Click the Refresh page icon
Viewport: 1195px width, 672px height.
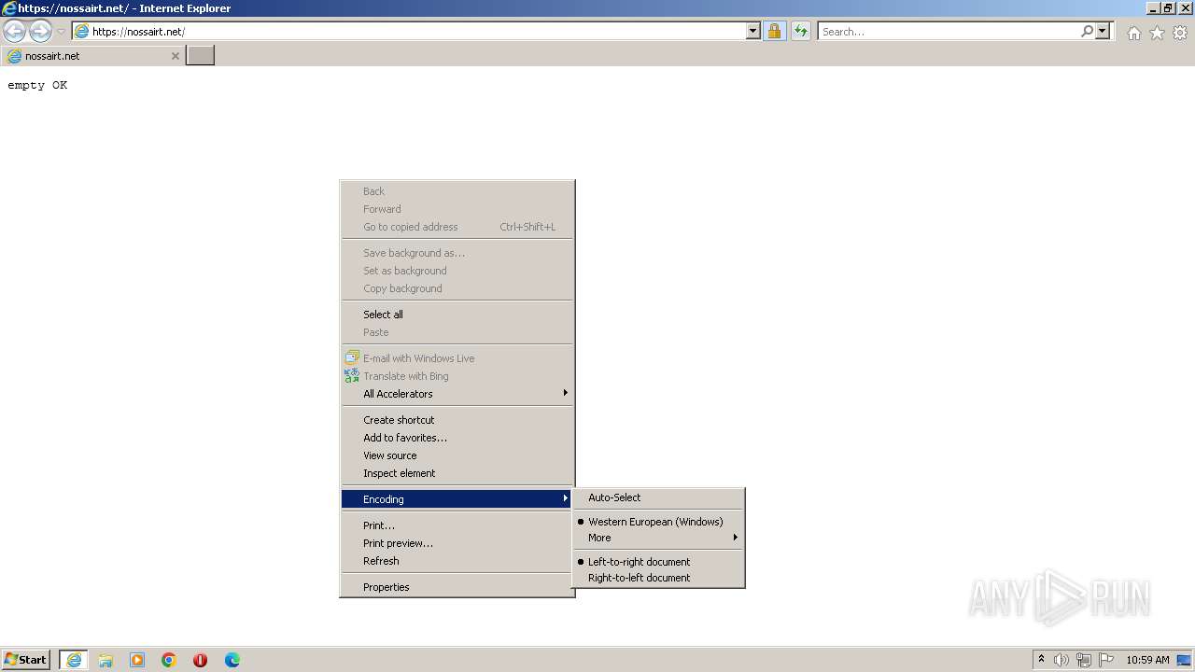[x=801, y=31]
